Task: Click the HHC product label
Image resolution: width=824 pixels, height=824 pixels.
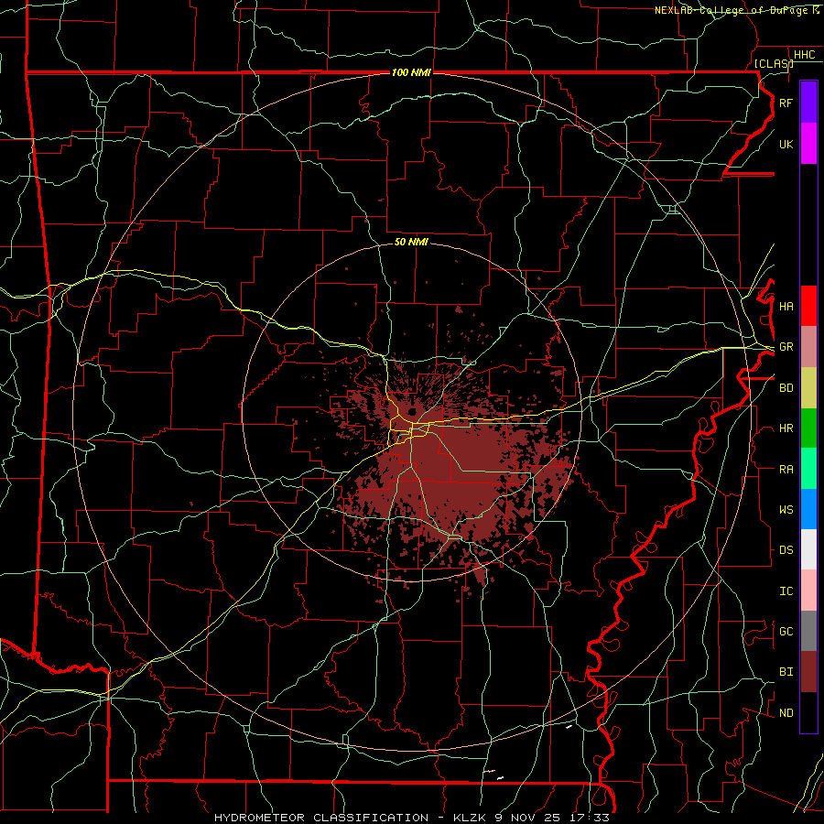Action: tap(804, 55)
